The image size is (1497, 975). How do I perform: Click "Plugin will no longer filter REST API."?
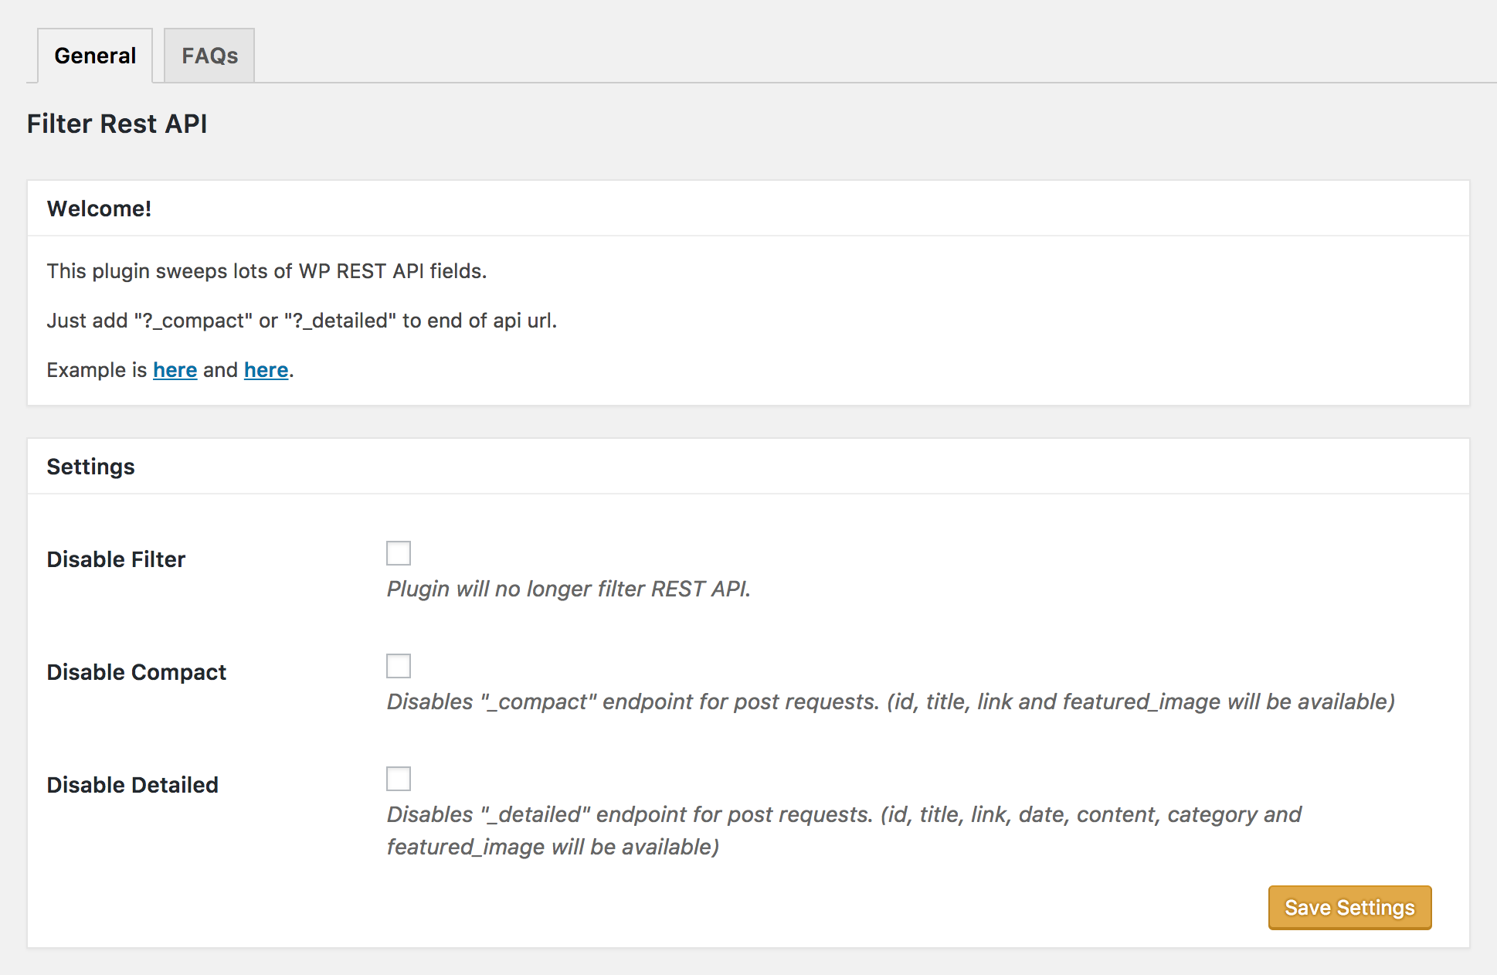point(569,589)
